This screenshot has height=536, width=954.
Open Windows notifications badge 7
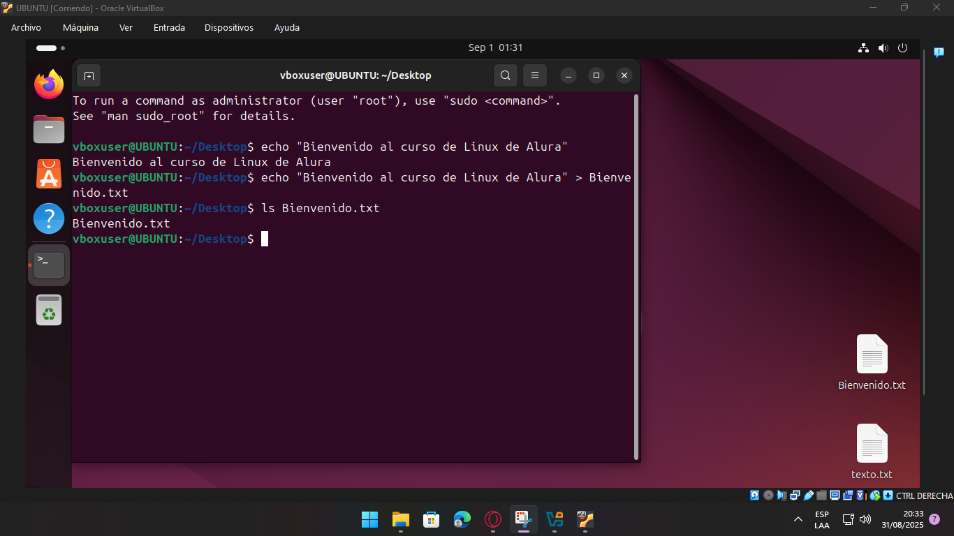pyautogui.click(x=934, y=519)
